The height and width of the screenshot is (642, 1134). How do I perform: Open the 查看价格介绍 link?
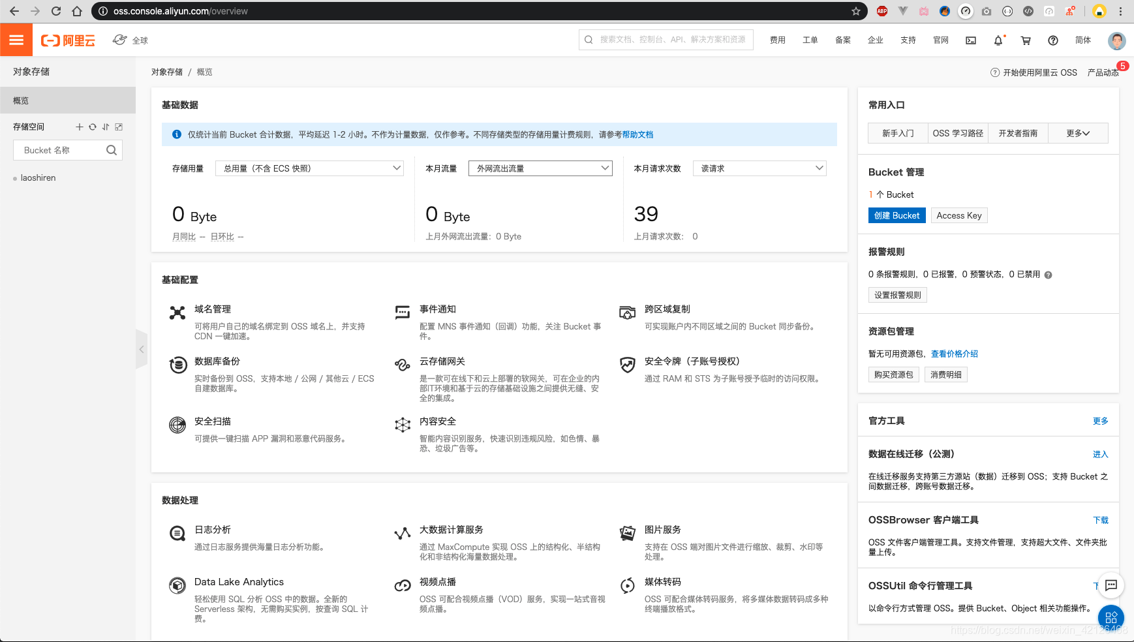click(x=955, y=354)
